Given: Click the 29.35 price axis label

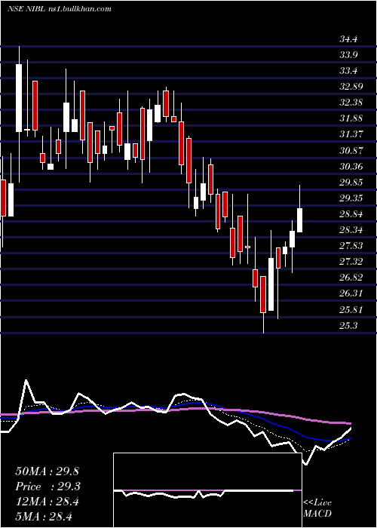Looking at the screenshot, I should click(351, 198).
